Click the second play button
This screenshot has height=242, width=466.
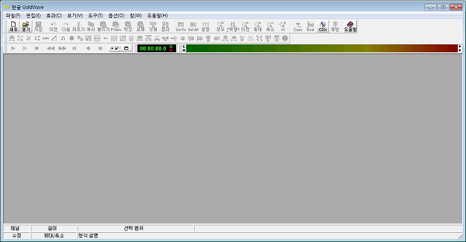[x=25, y=48]
